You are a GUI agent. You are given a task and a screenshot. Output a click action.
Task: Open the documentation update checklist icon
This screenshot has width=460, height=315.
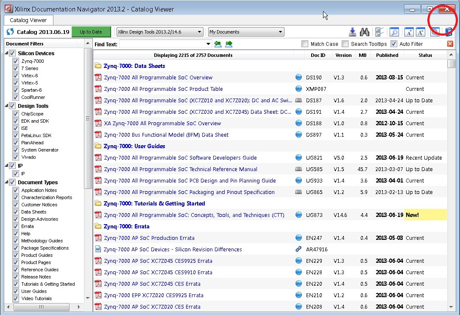point(379,32)
